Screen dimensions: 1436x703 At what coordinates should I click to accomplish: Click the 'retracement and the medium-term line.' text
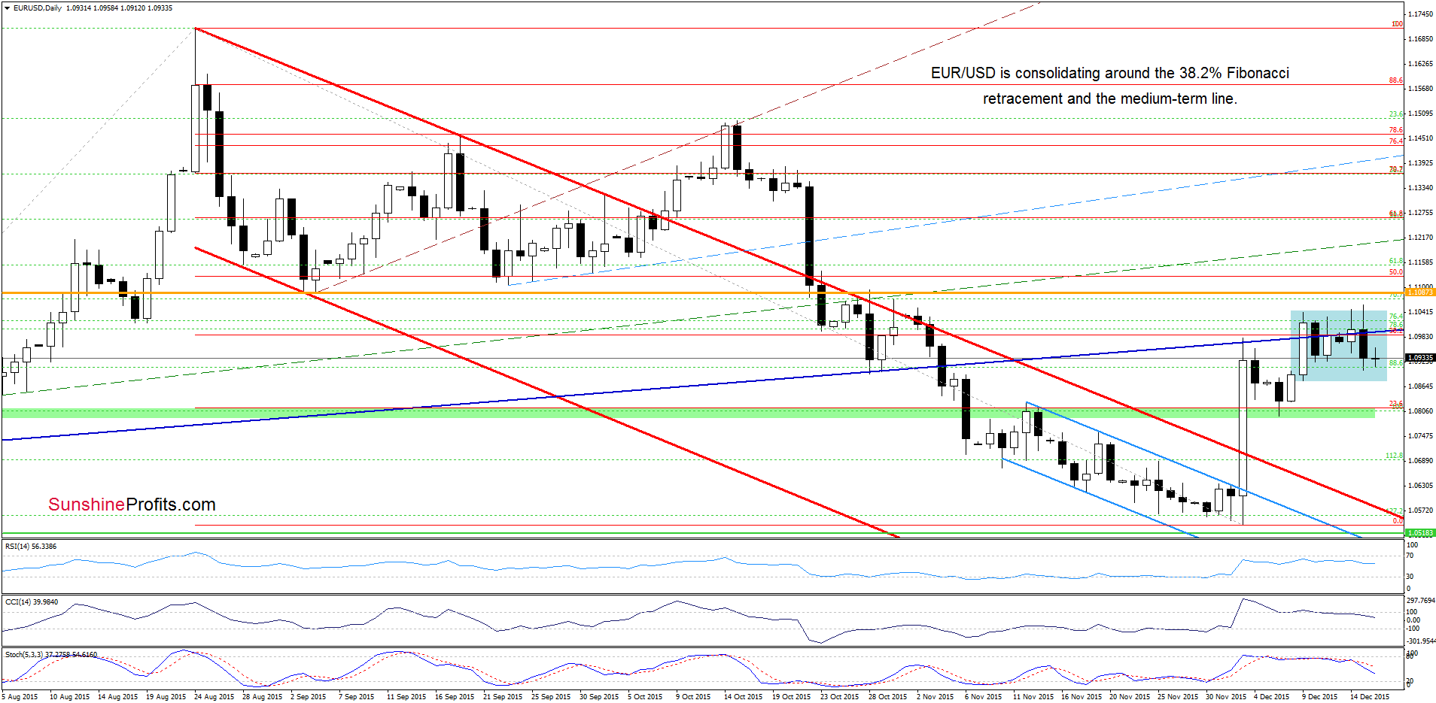(x=1110, y=98)
